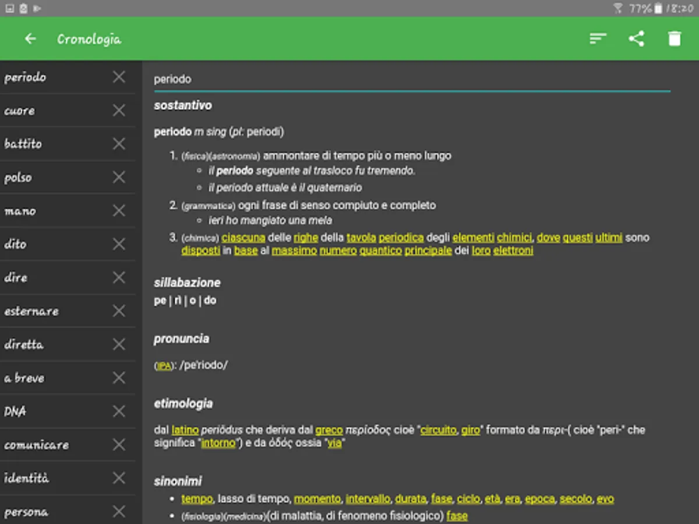Follow the 'ciascuna' link in chimica definition
The height and width of the screenshot is (524, 699).
pos(243,238)
